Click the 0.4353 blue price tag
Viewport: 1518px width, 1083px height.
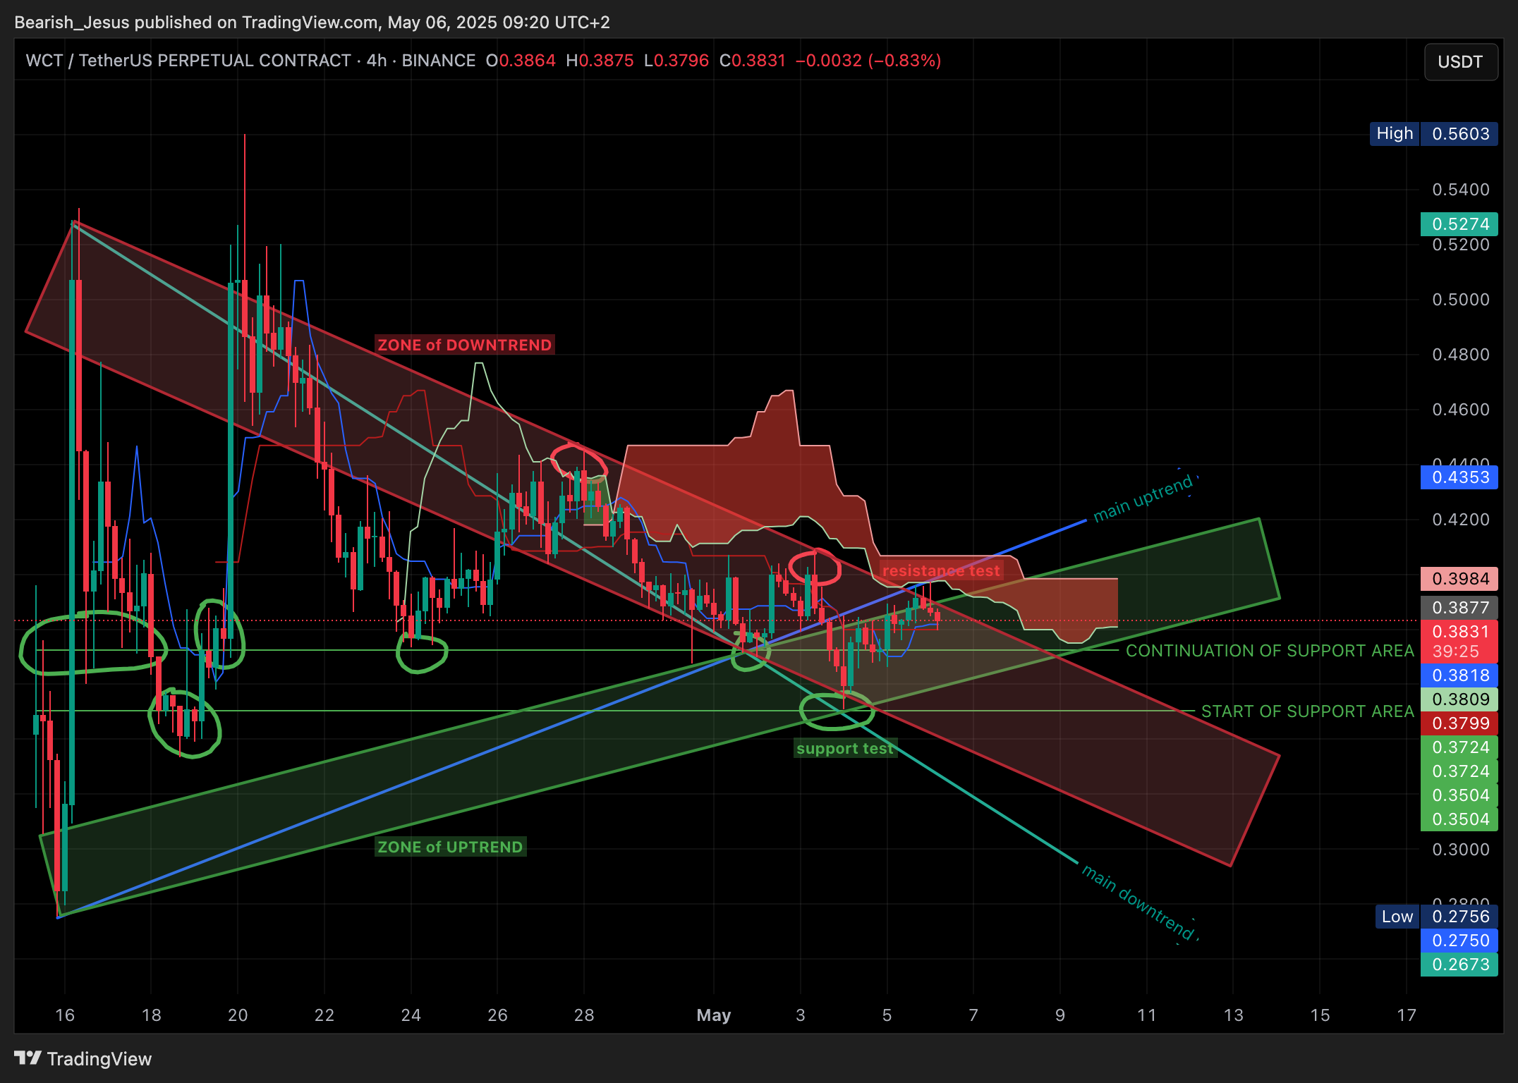[1459, 477]
